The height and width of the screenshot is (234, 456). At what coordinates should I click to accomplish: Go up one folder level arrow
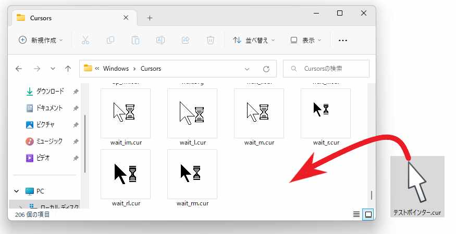pyautogui.click(x=68, y=69)
